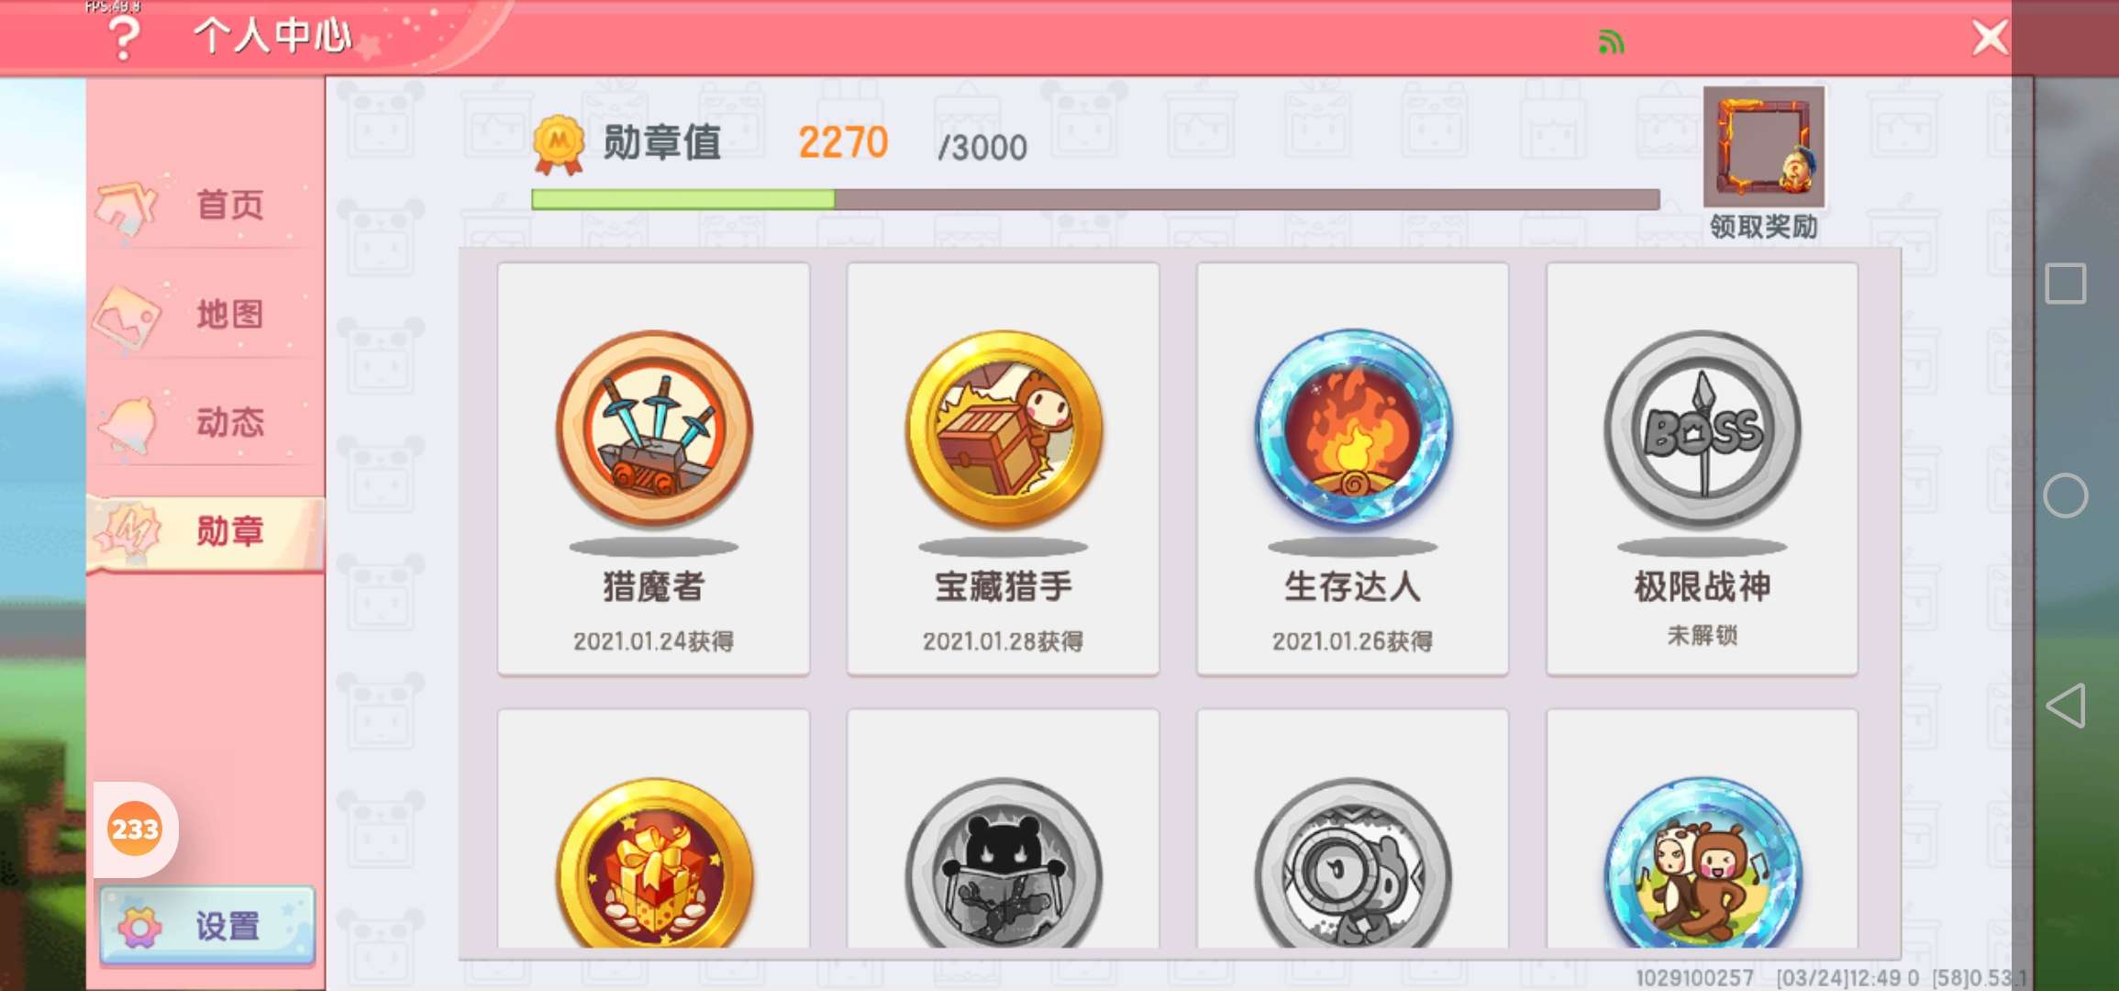Open the question mark help icon

coord(123,37)
